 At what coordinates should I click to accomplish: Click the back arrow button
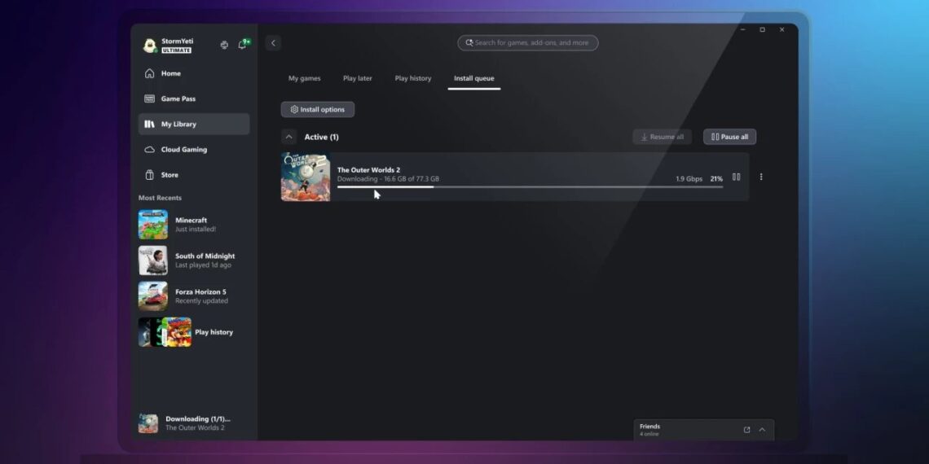point(273,43)
